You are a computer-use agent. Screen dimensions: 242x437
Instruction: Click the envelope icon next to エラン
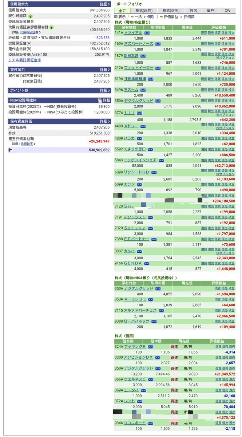[139, 185]
